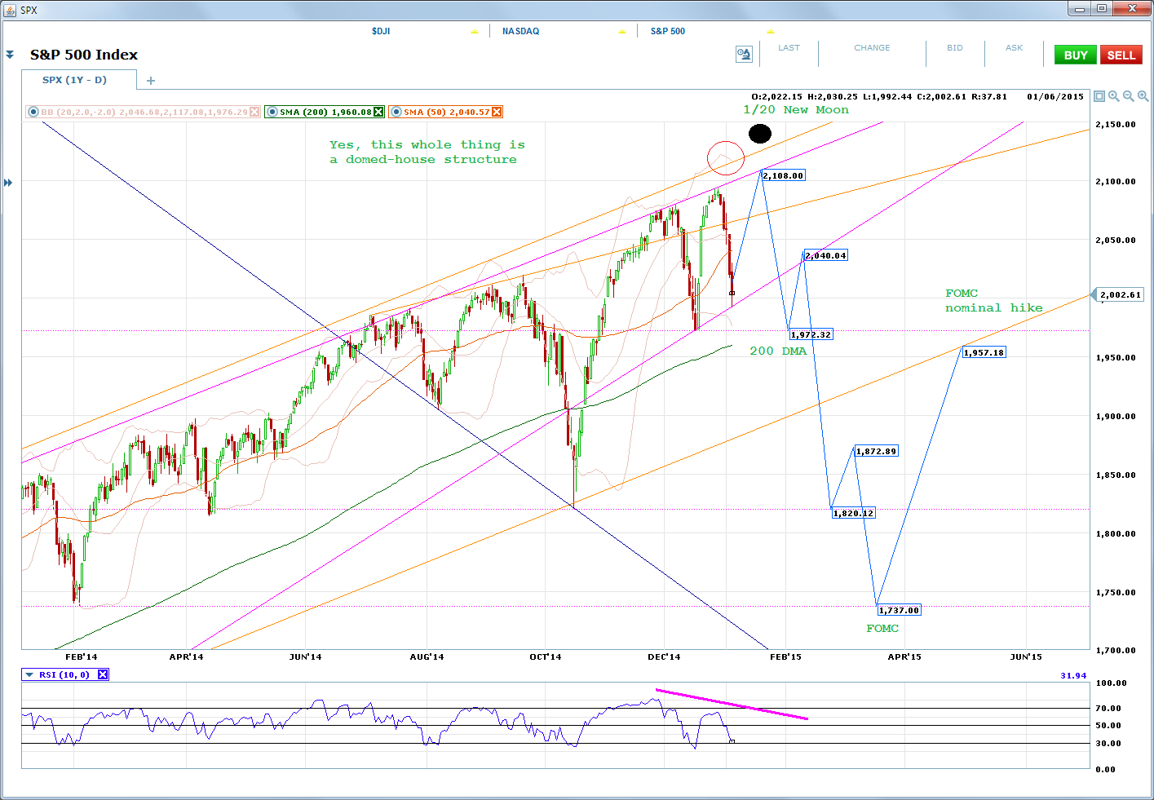Screen dimensions: 1154x800
Task: Click the black new moon circle
Action: click(x=760, y=133)
